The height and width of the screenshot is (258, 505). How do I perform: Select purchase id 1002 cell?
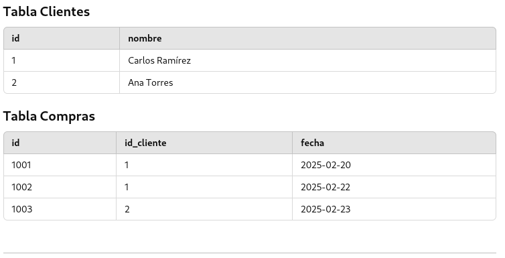point(60,187)
